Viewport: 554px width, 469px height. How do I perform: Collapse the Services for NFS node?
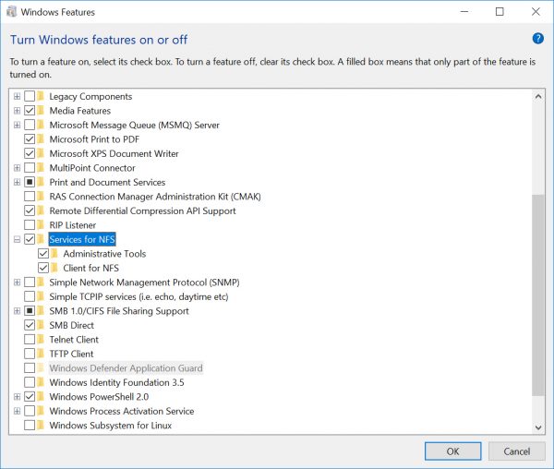tap(17, 239)
